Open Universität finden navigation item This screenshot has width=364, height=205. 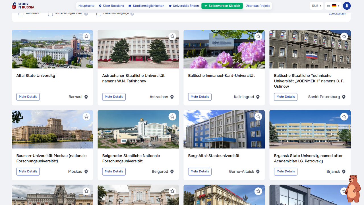(x=184, y=6)
